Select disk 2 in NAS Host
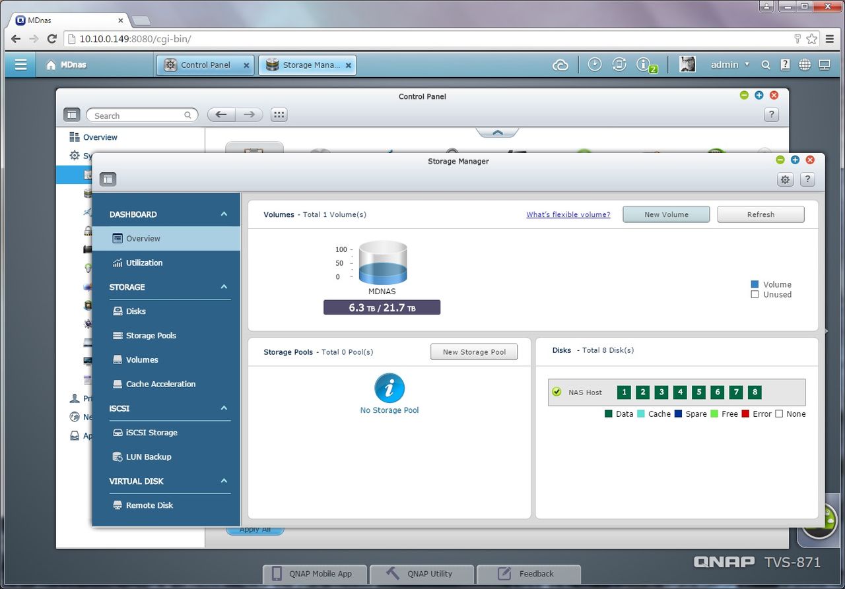 coord(643,392)
